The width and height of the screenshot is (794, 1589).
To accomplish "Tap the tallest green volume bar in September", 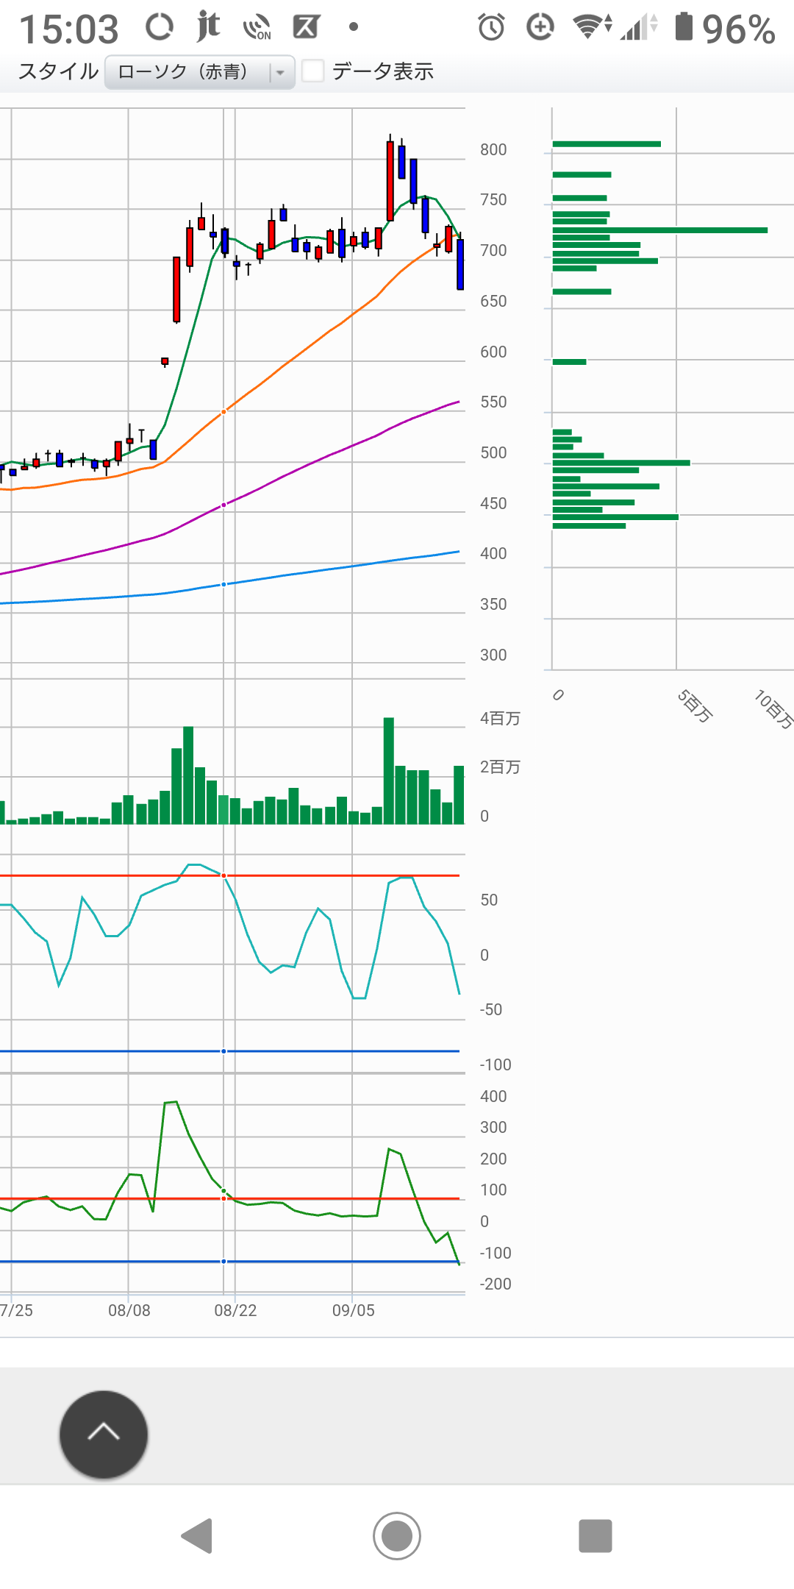I will click(389, 769).
